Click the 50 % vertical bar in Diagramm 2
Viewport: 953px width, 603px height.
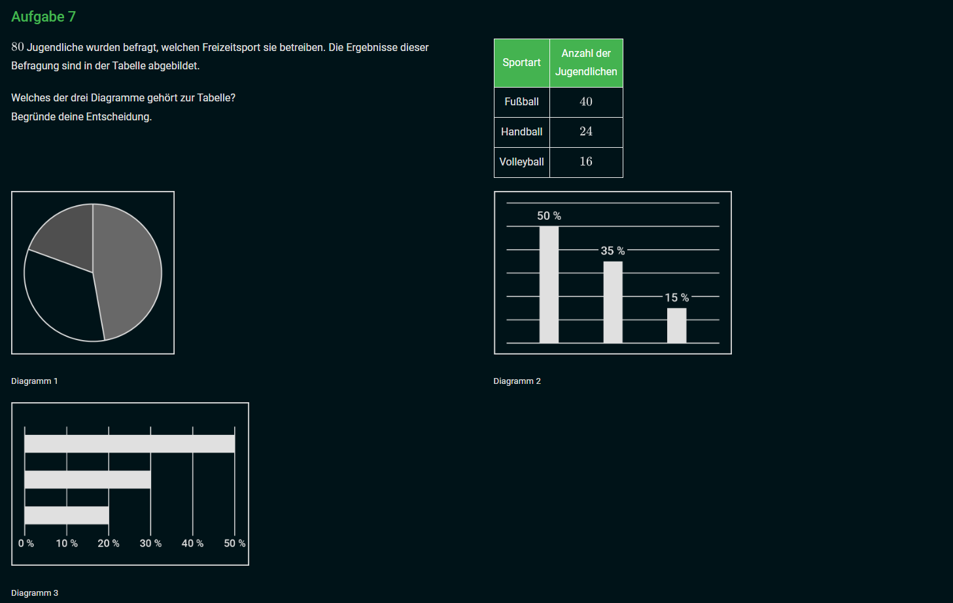(x=549, y=284)
